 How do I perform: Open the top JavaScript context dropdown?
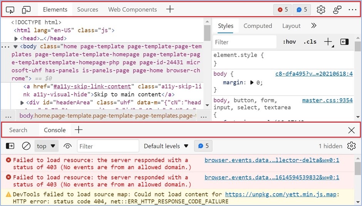46,146
